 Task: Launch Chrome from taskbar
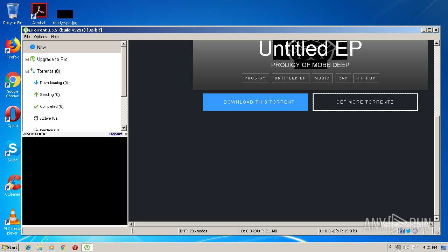[63, 247]
